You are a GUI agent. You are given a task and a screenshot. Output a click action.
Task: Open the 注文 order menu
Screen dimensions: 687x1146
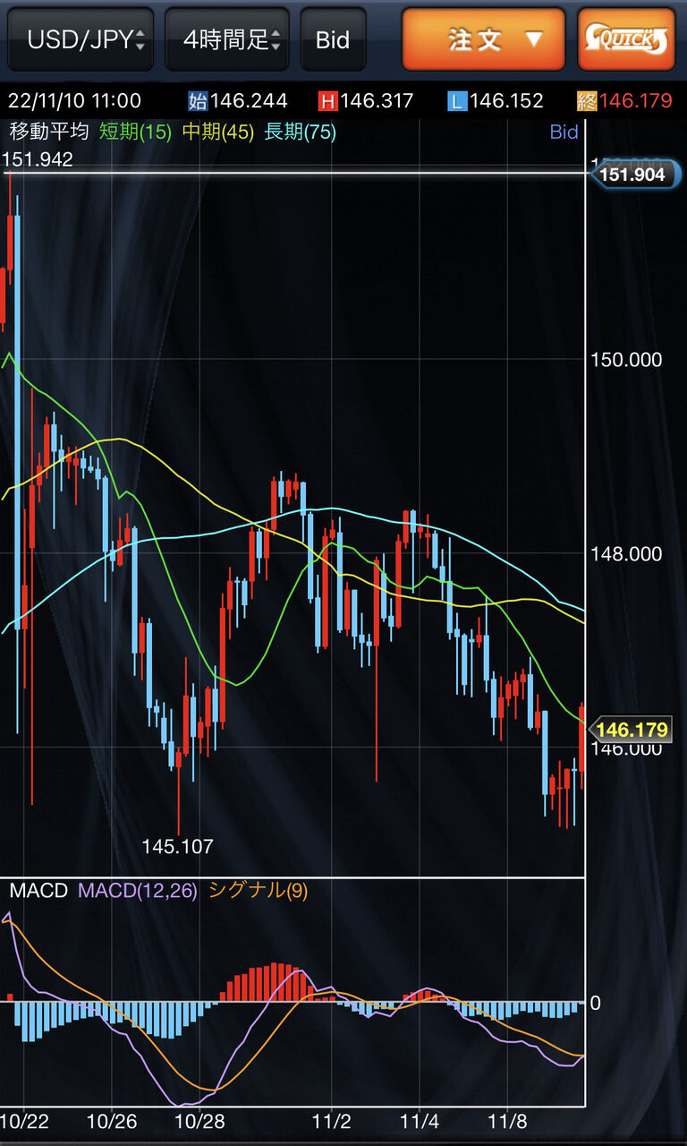click(483, 39)
